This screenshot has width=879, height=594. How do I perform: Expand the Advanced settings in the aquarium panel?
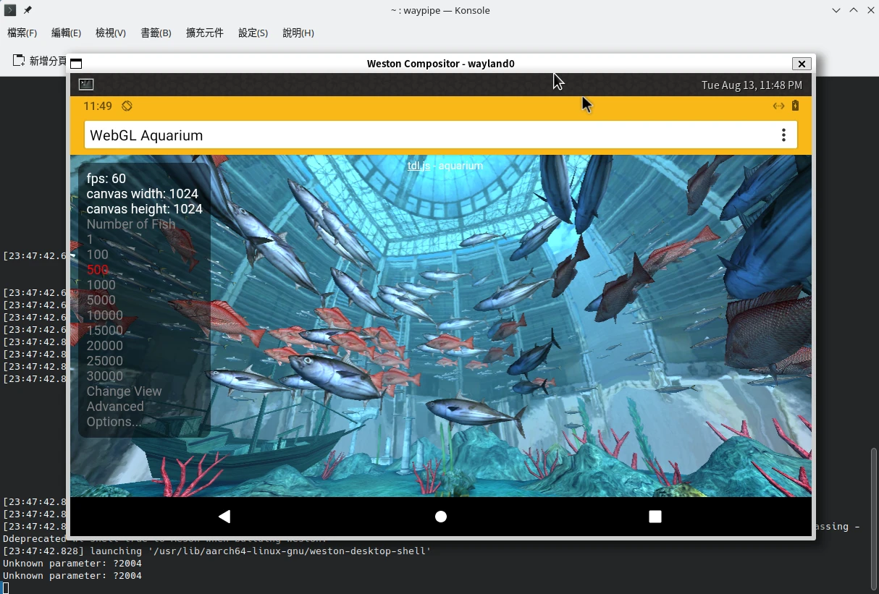115,407
